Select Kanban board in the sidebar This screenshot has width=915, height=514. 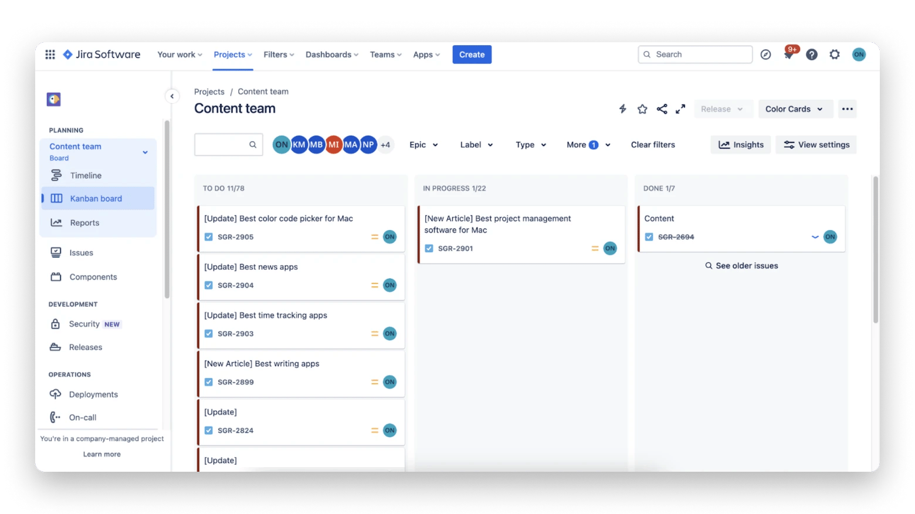[98, 199]
